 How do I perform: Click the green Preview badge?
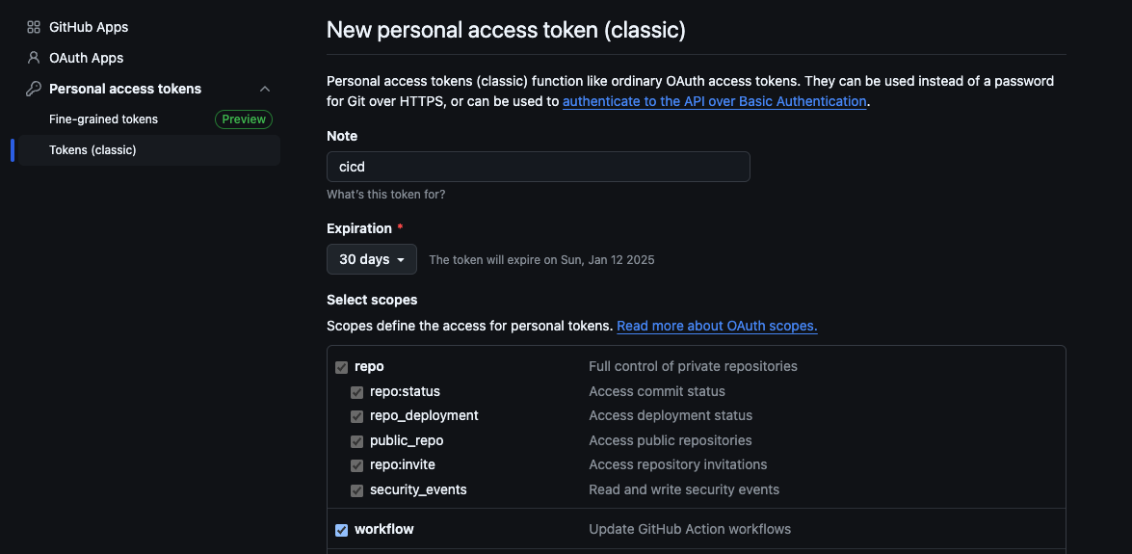click(x=244, y=119)
